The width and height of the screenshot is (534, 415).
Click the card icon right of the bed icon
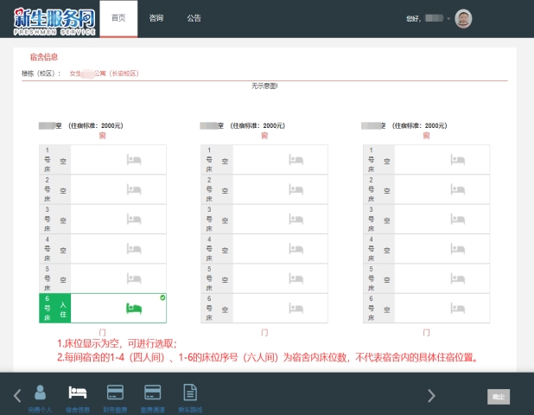coord(115,393)
